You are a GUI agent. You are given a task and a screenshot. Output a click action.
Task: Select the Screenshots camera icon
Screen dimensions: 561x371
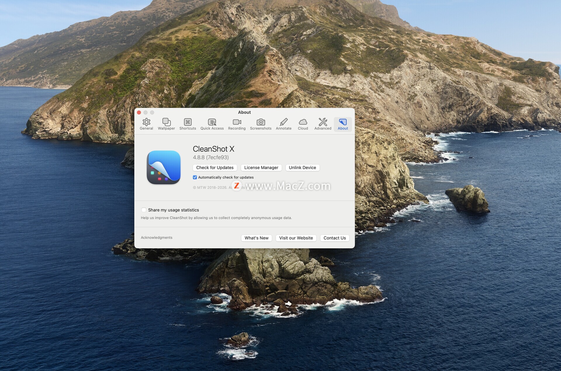click(x=261, y=122)
